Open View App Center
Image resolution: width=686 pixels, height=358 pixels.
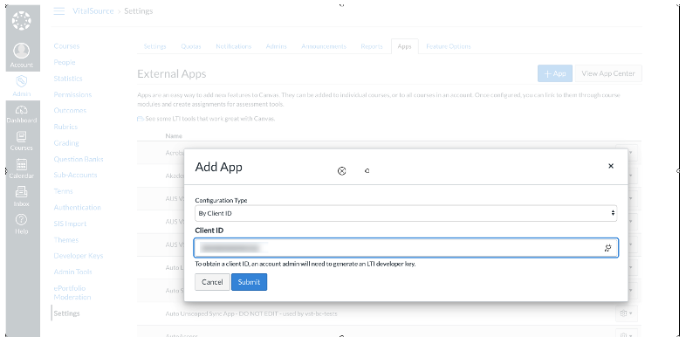tap(608, 73)
